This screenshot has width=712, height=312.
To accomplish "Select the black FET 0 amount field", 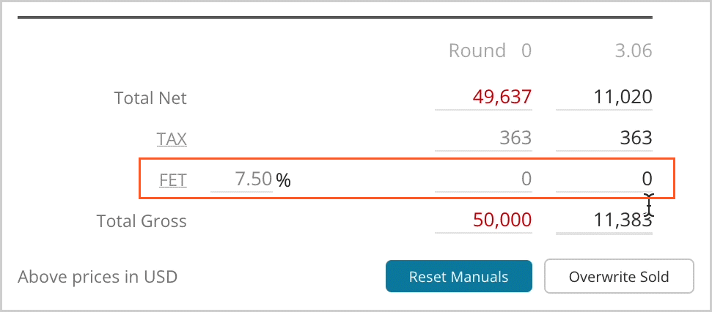I will tap(604, 179).
